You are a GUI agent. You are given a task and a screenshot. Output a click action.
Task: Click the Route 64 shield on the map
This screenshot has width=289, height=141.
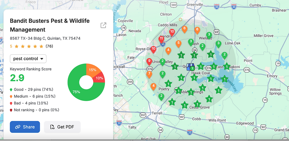coord(227,137)
